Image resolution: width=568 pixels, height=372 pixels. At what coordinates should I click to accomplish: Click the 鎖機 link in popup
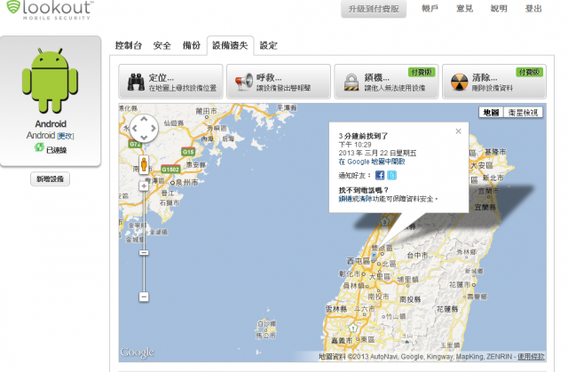coord(345,199)
